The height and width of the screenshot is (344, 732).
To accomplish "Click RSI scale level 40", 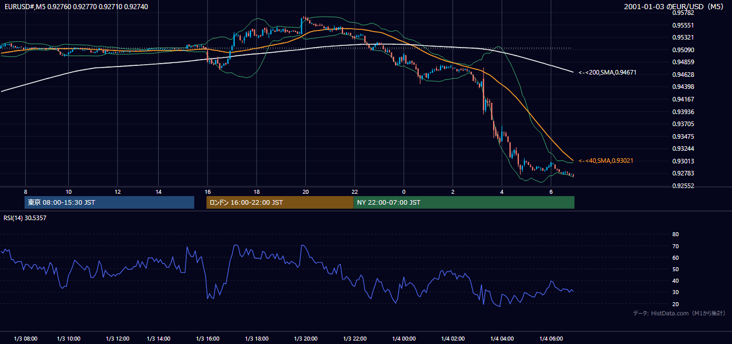I will click(x=675, y=280).
